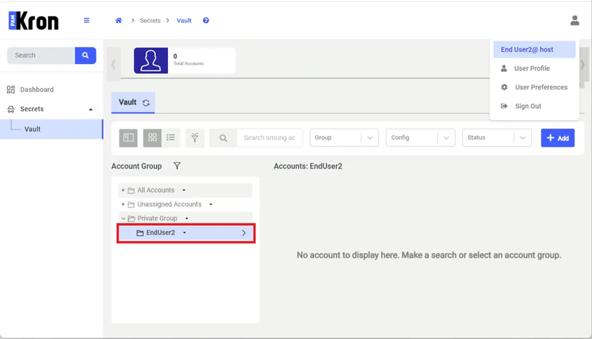The height and width of the screenshot is (339, 592).
Task: Select Unassigned Accounts group
Action: 169,205
